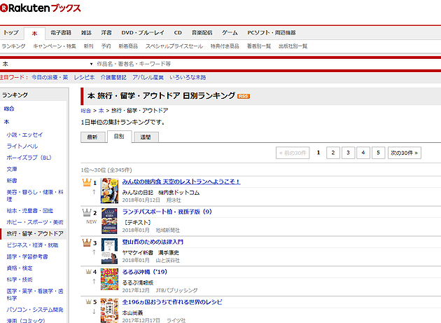Click ホビー・スポーツ・美術 in the sidebar
This screenshot has width=441, height=323.
point(35,222)
